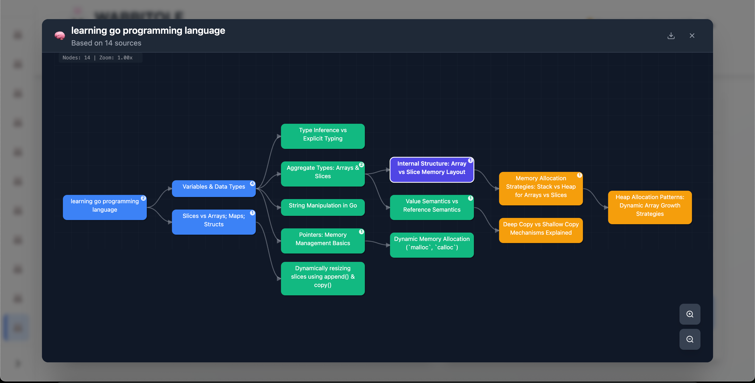The image size is (755, 383).
Task: Click the Nodes and Zoom status label
Action: pos(98,58)
